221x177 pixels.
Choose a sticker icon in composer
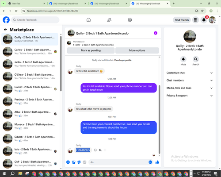pos(79,162)
